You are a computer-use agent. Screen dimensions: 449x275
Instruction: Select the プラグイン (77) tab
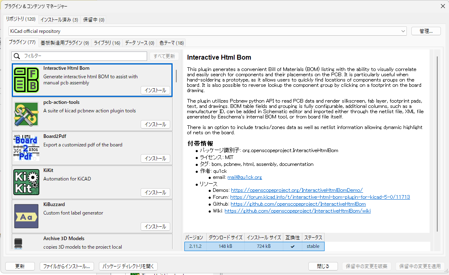click(22, 42)
